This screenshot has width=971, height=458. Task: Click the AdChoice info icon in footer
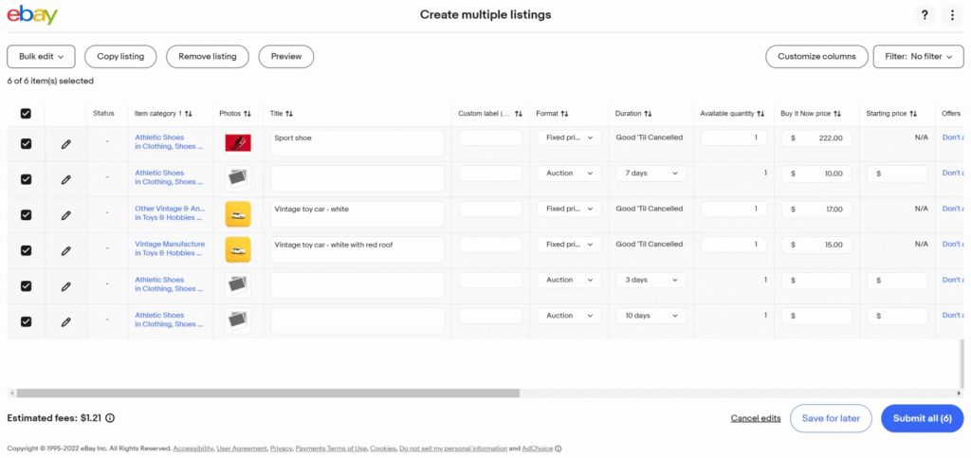558,449
